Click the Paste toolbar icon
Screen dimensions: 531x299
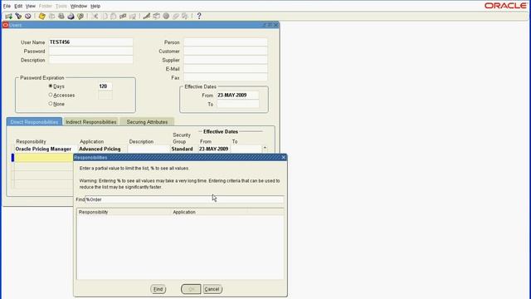click(114, 16)
